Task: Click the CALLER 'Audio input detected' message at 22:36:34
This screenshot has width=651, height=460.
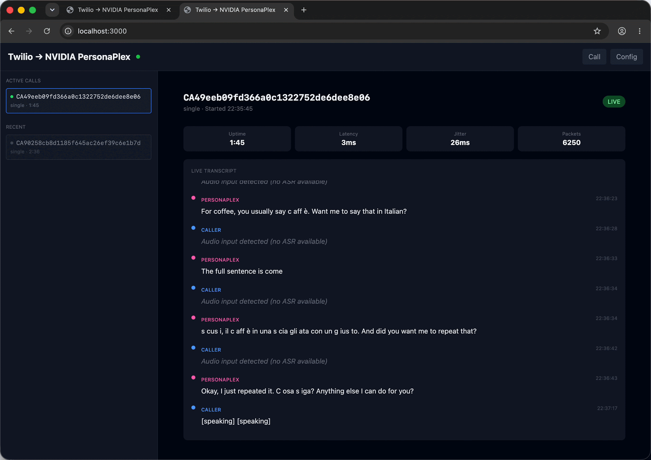Action: pos(264,301)
